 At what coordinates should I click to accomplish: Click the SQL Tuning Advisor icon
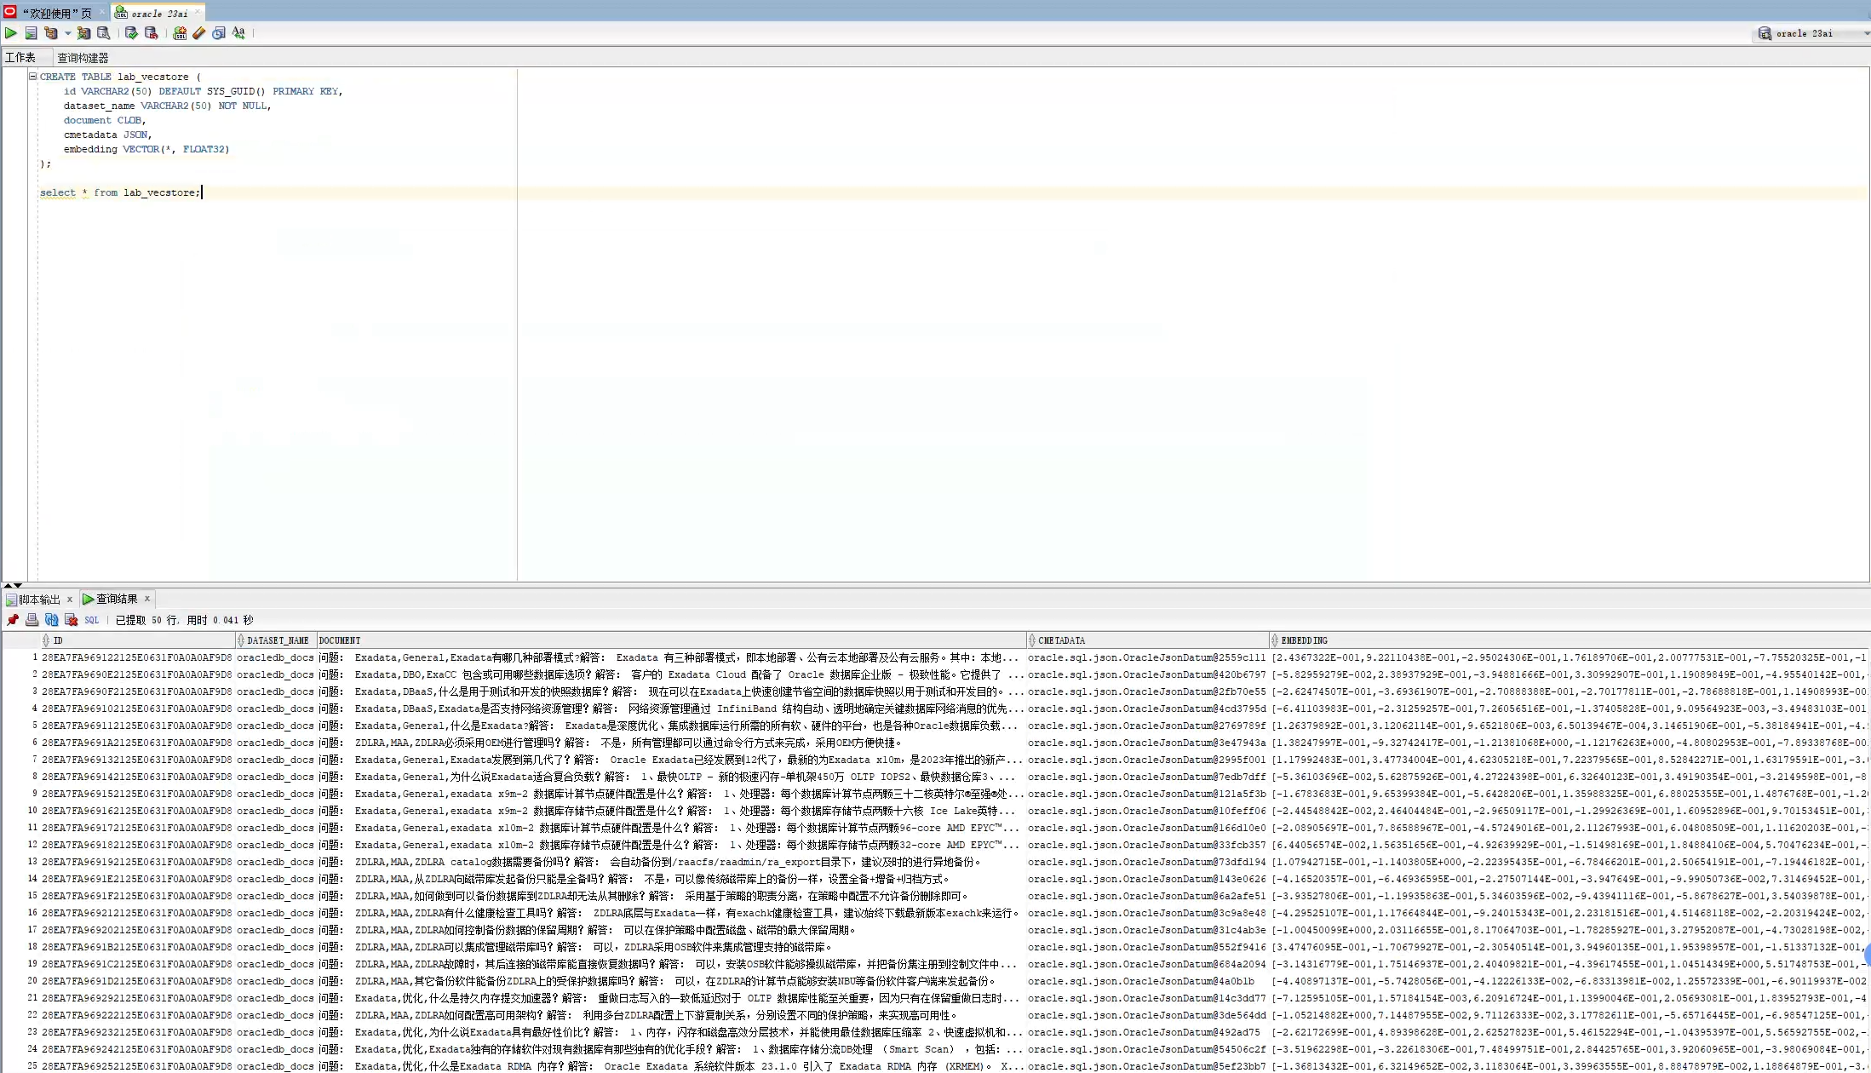[x=103, y=33]
